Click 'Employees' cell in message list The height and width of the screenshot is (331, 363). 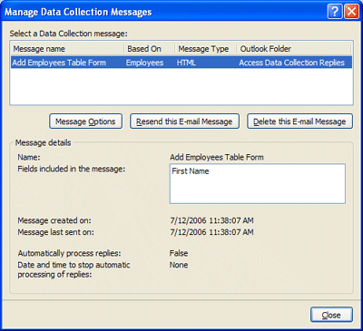(144, 63)
